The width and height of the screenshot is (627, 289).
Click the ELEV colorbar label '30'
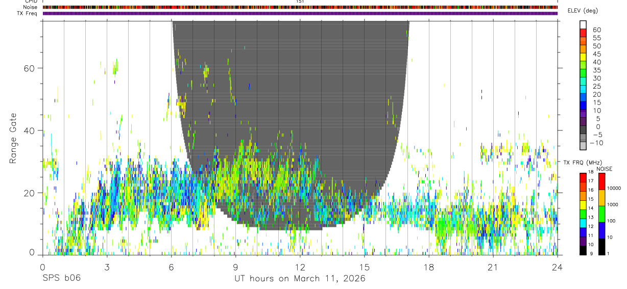pos(596,78)
